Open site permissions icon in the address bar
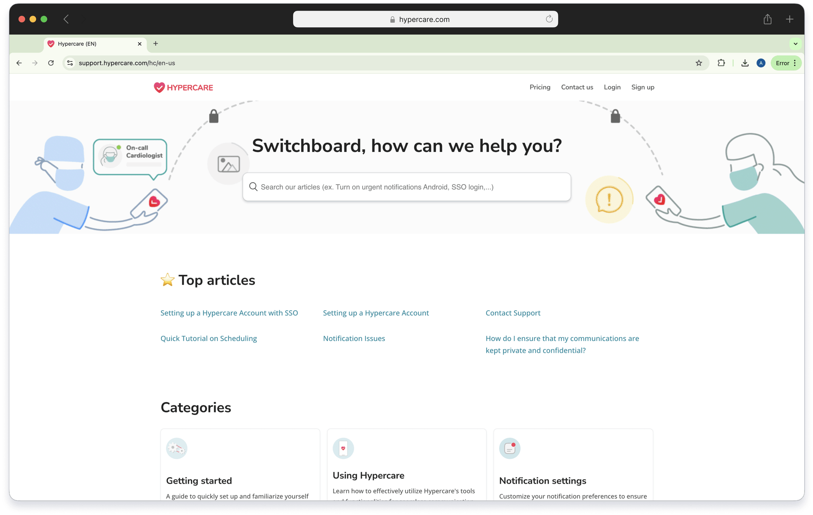Image resolution: width=813 pixels, height=515 pixels. (x=70, y=63)
